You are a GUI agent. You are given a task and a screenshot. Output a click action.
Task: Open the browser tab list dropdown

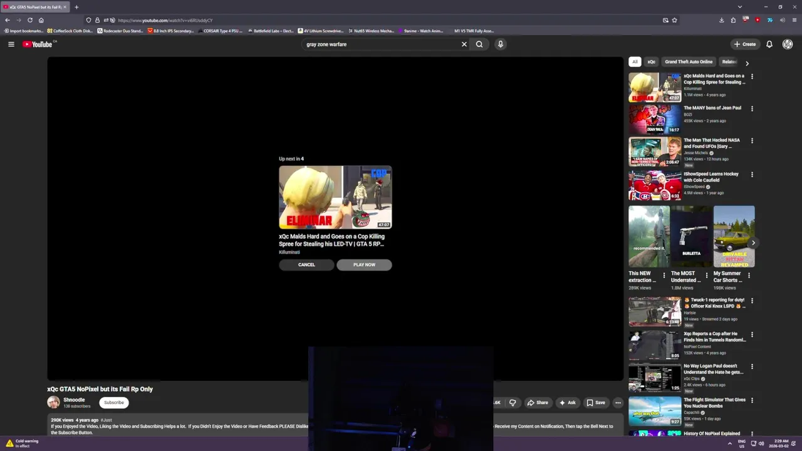740,7
